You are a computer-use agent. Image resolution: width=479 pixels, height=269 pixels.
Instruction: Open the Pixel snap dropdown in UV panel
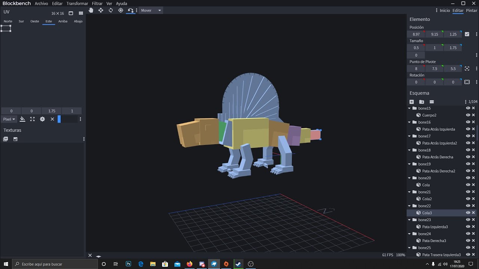(x=9, y=119)
